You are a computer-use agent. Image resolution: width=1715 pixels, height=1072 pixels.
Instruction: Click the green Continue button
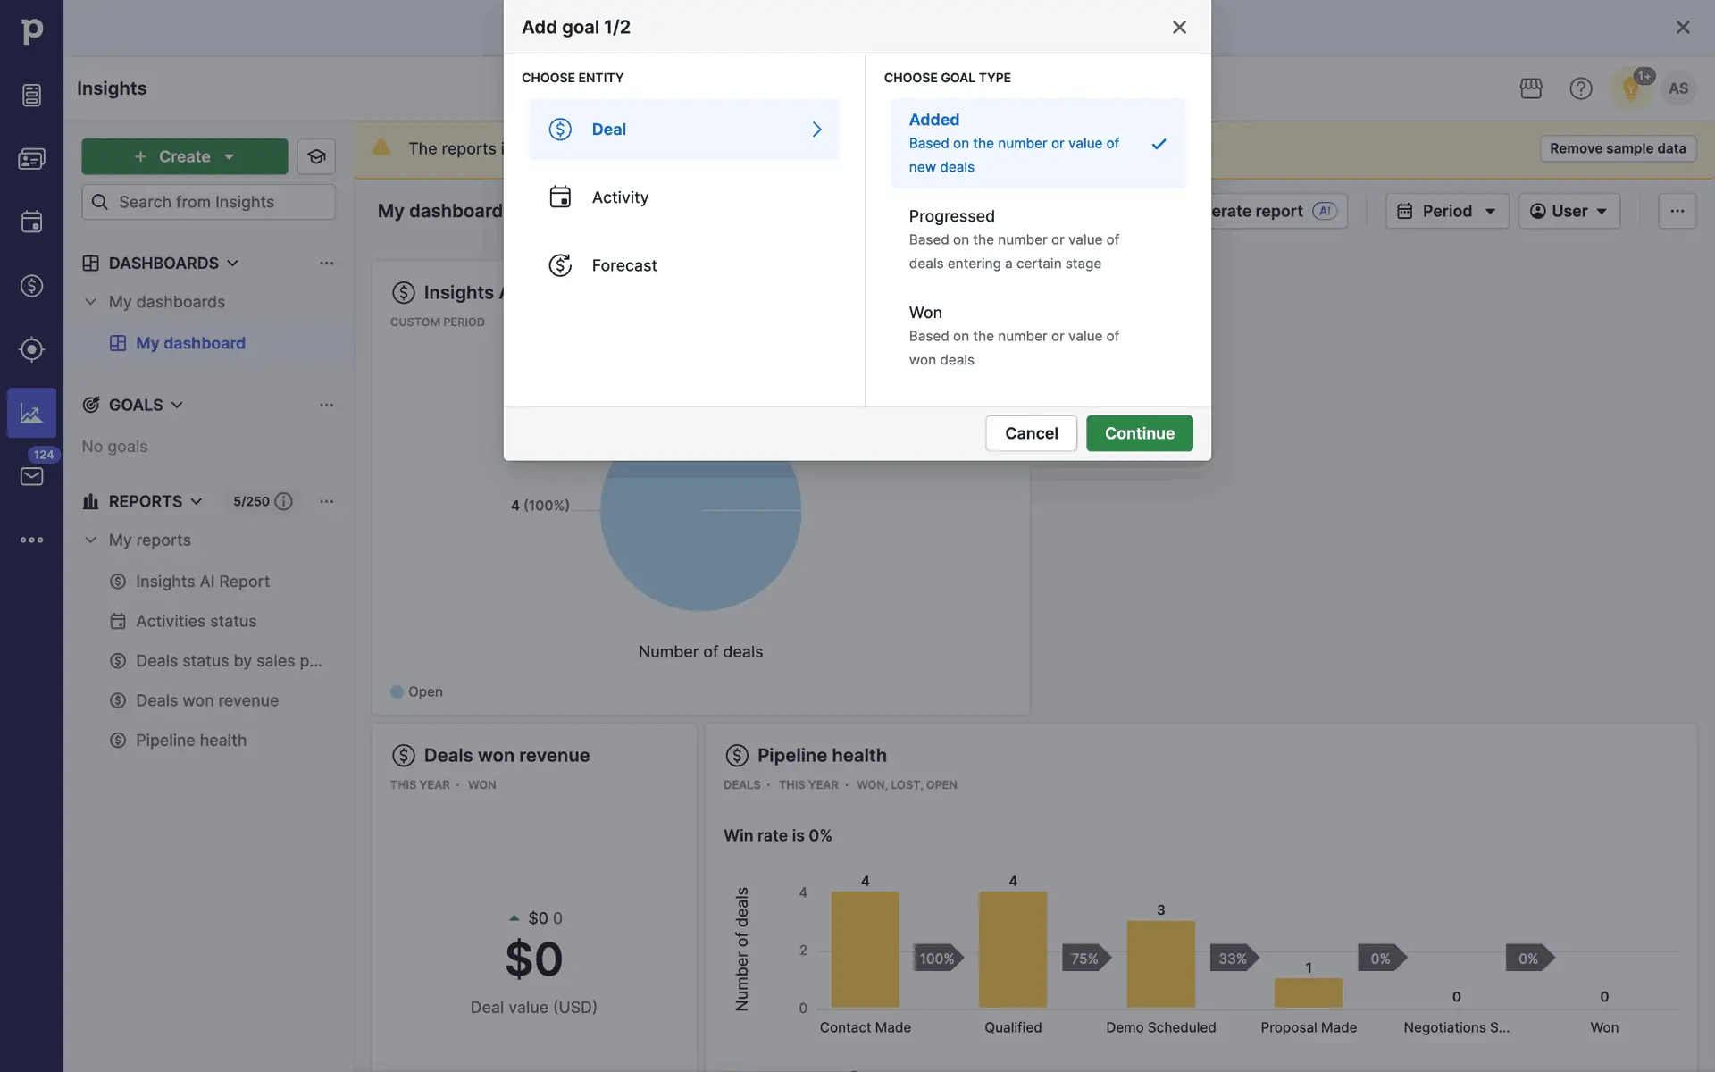click(x=1139, y=433)
